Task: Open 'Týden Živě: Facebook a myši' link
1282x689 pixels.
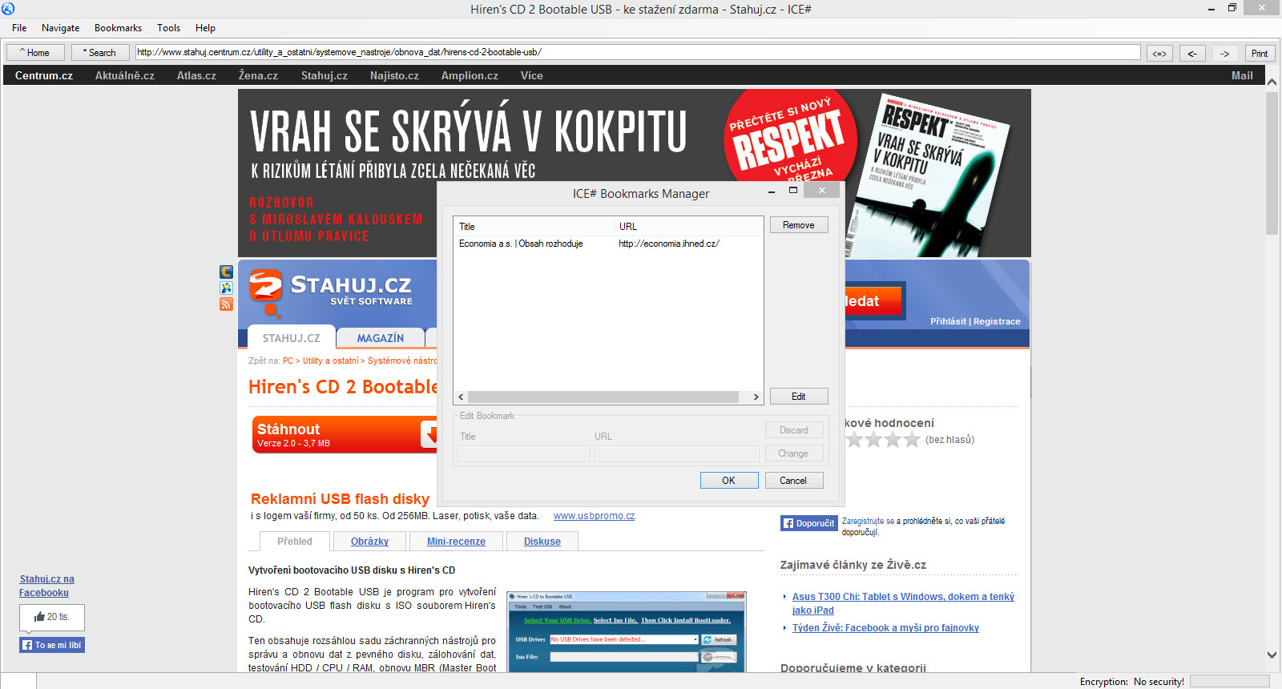Action: [x=885, y=628]
